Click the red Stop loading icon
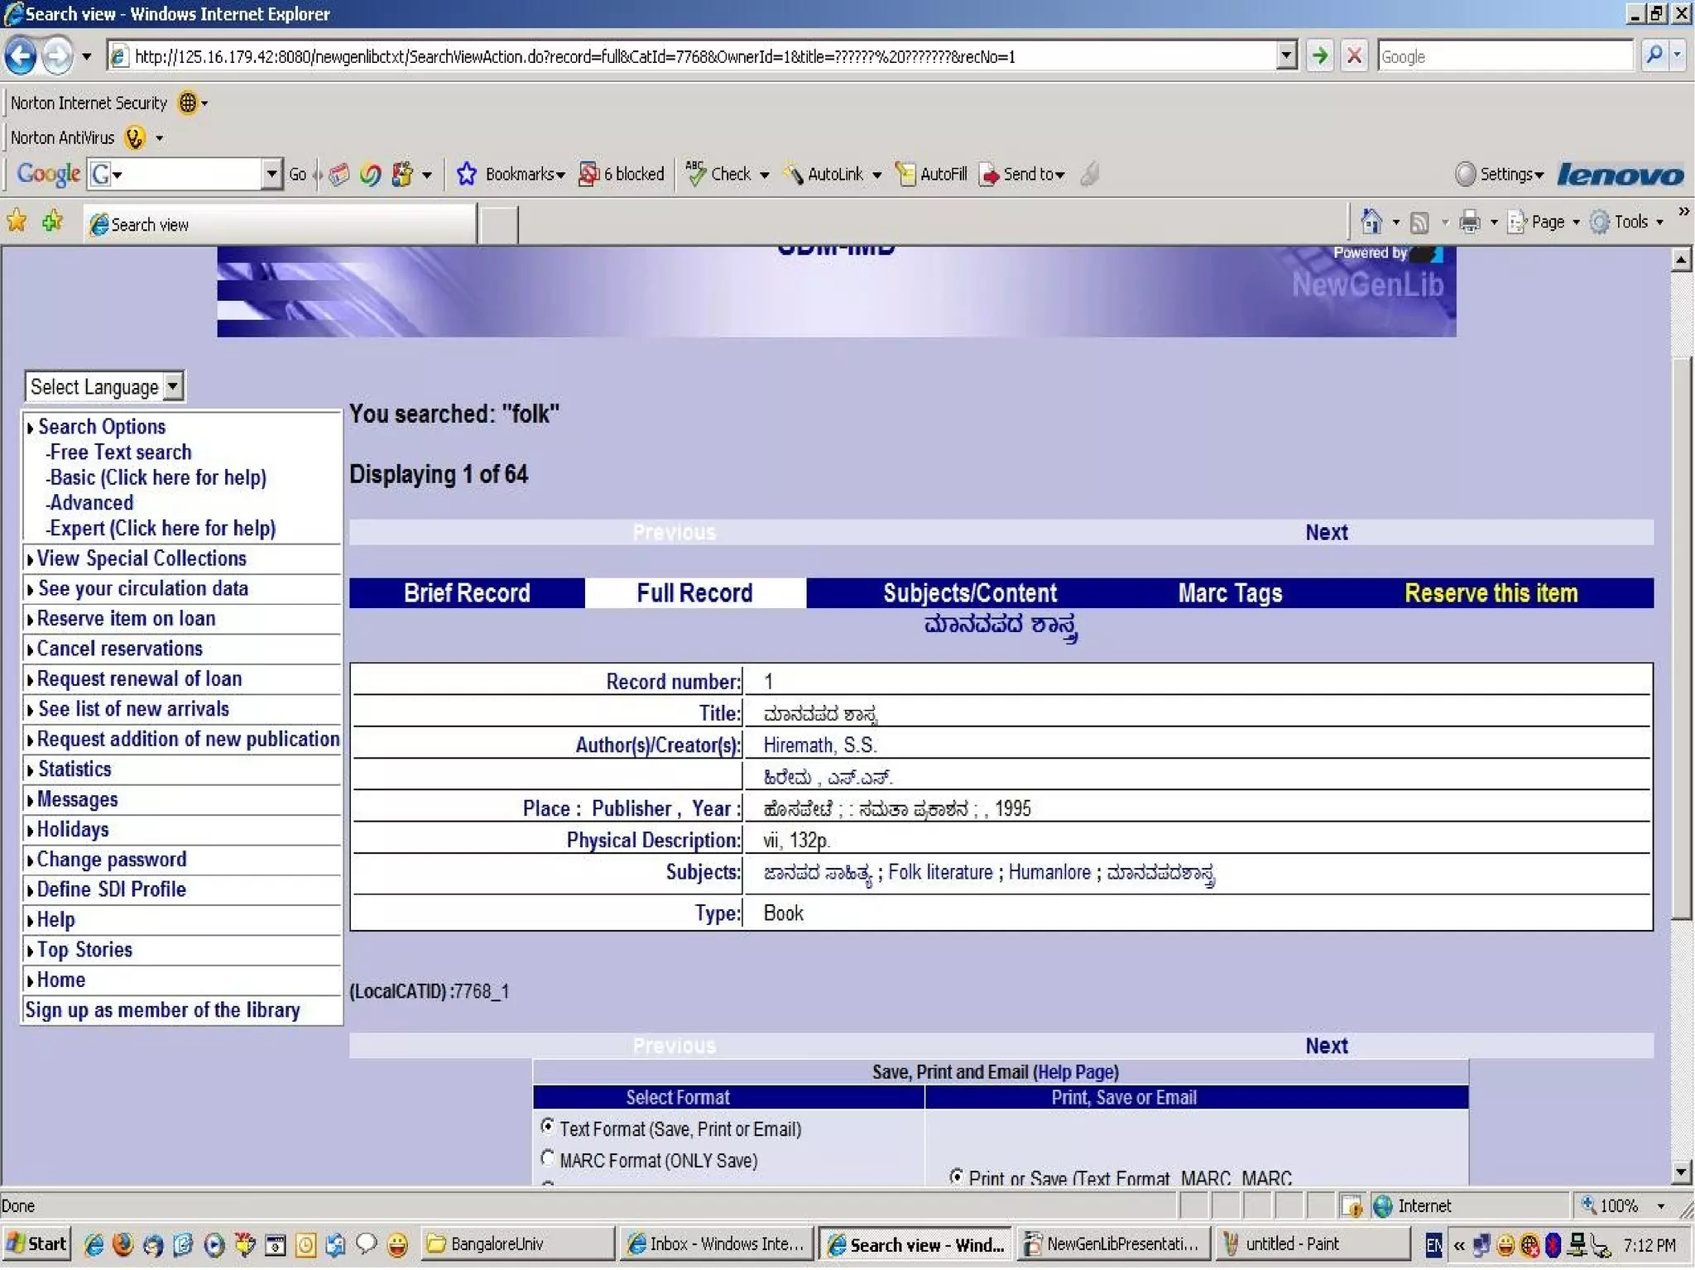The height and width of the screenshot is (1270, 1695). [1354, 56]
